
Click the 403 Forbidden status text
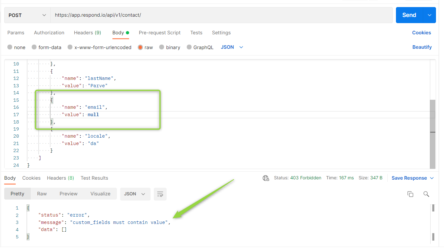tap(306, 178)
